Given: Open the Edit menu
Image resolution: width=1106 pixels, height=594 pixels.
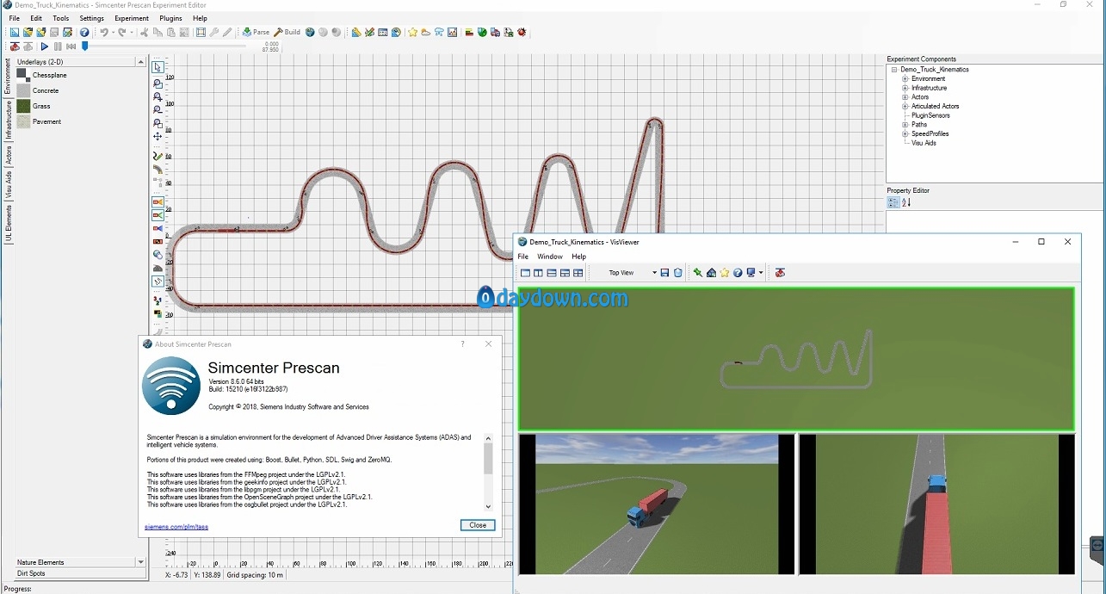Looking at the screenshot, I should point(36,18).
